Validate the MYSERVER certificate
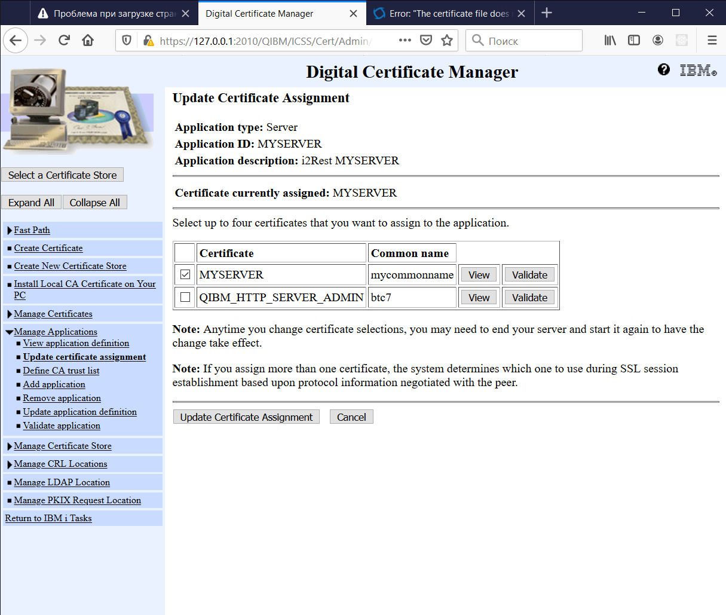The width and height of the screenshot is (726, 615). pyautogui.click(x=529, y=275)
